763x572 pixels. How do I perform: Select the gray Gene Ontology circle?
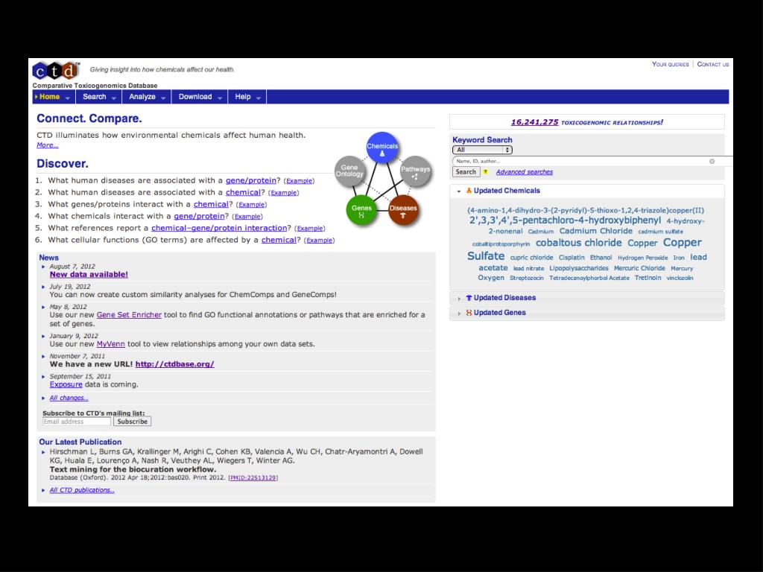point(349,171)
